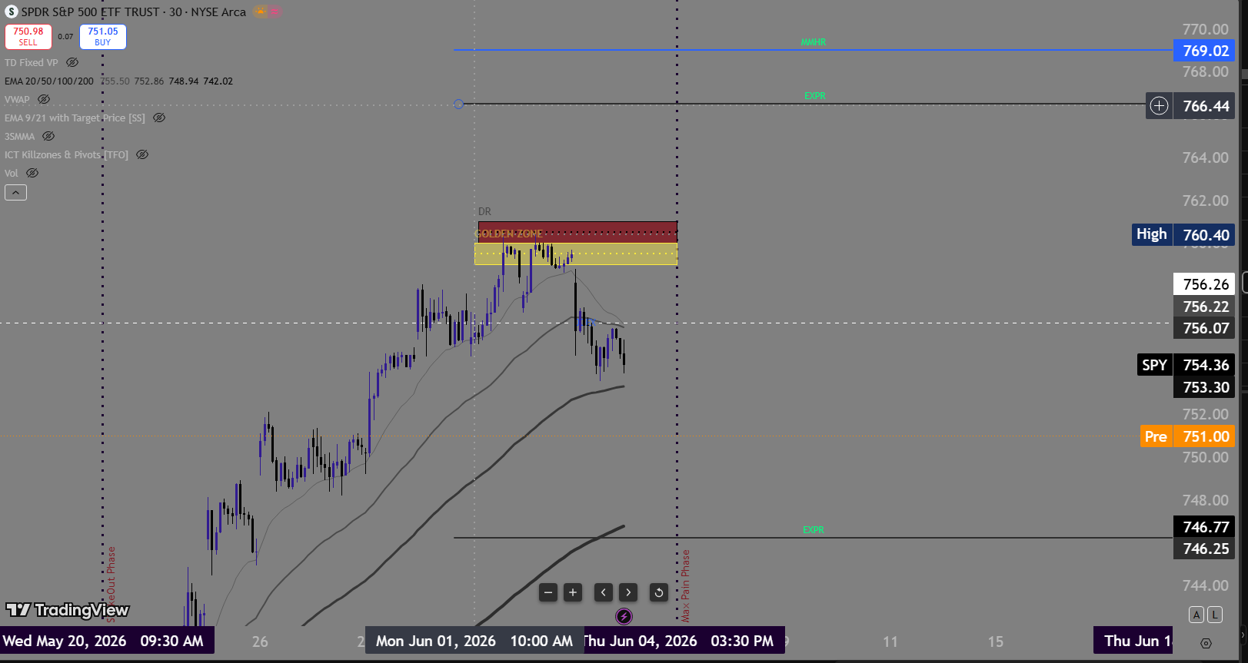Reset the chart view
The width and height of the screenshot is (1248, 663).
(659, 592)
